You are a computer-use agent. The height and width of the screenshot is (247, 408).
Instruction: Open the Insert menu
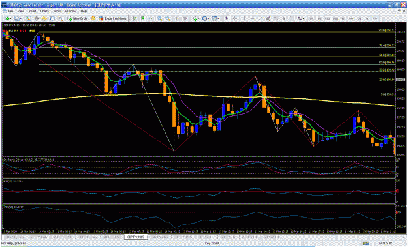(32, 12)
